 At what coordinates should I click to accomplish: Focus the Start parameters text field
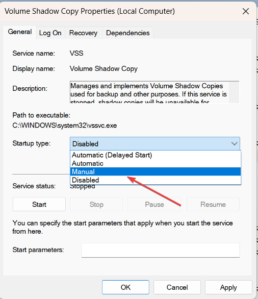coord(161,250)
